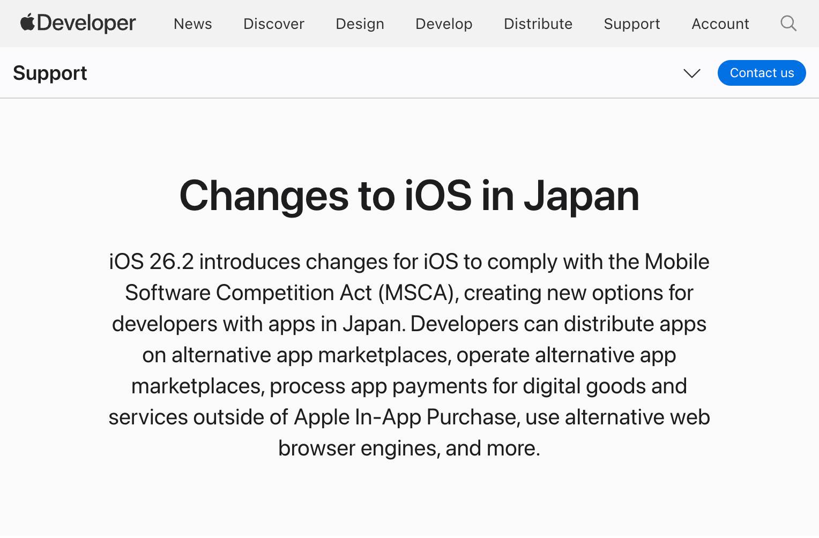
Task: Open the News menu item
Action: click(x=192, y=24)
